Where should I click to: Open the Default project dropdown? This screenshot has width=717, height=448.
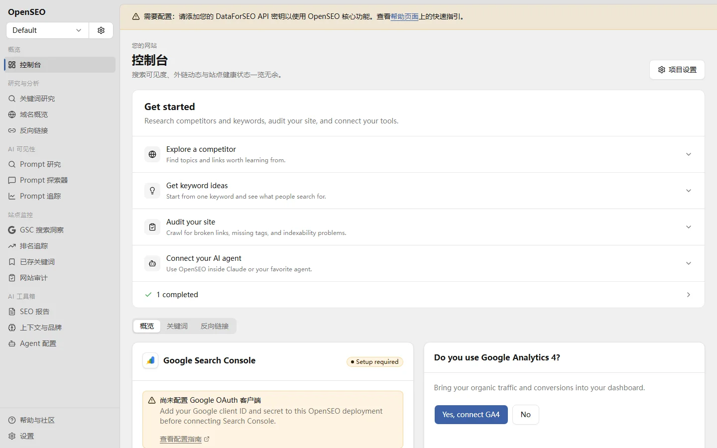47,30
